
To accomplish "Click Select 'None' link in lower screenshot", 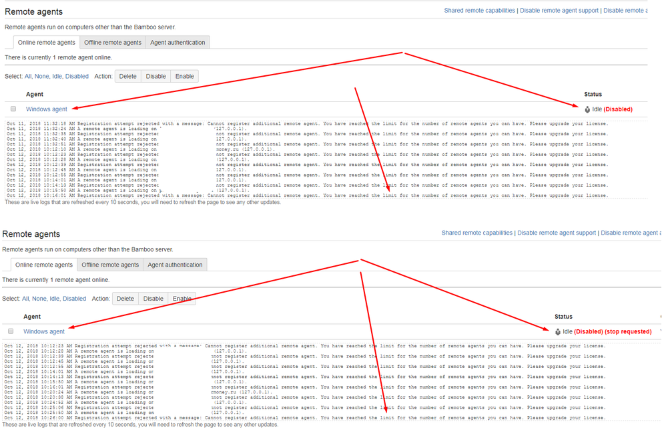I will [x=39, y=299].
